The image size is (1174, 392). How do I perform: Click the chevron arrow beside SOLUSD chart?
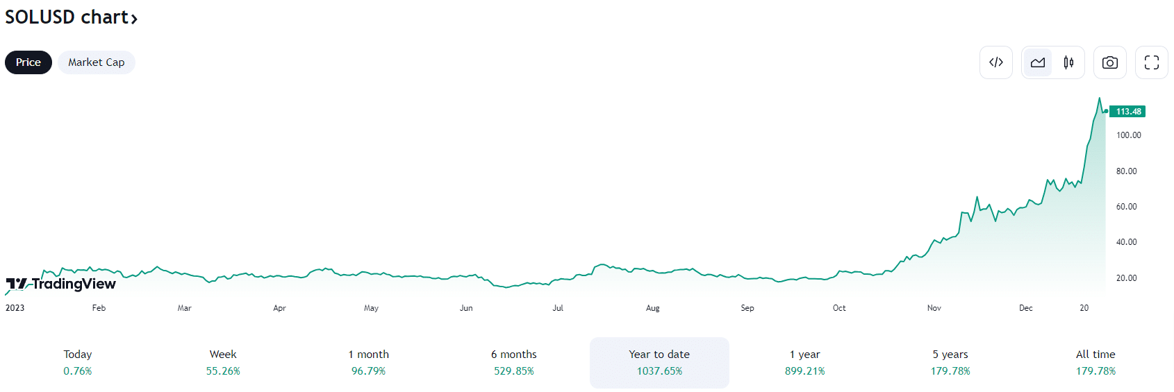134,19
